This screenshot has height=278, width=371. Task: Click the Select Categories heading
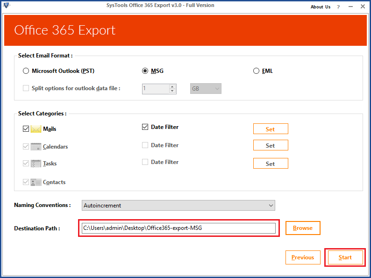coord(42,114)
